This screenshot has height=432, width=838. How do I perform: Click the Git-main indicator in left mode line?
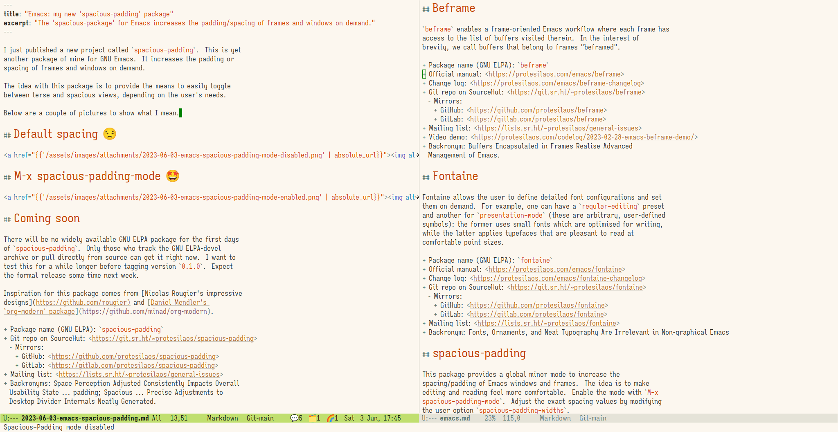tap(260, 418)
